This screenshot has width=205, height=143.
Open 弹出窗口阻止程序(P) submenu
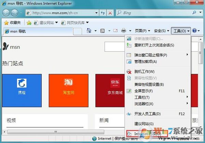pos(158,55)
